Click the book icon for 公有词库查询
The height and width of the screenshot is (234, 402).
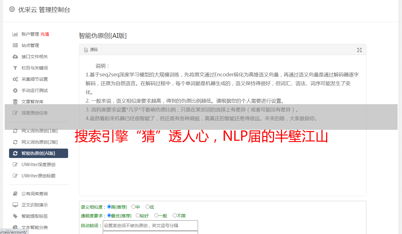click(x=15, y=194)
